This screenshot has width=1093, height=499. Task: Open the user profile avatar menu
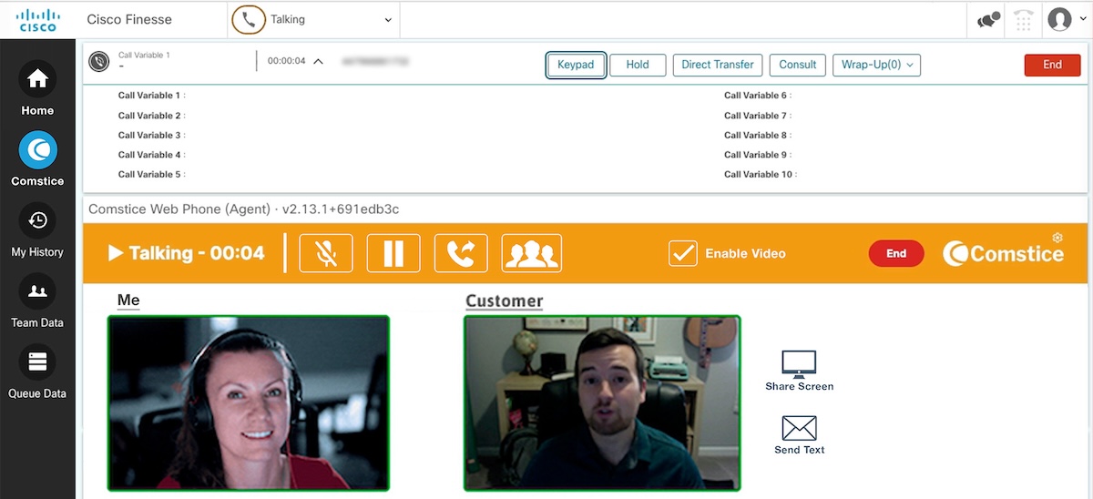pos(1067,19)
